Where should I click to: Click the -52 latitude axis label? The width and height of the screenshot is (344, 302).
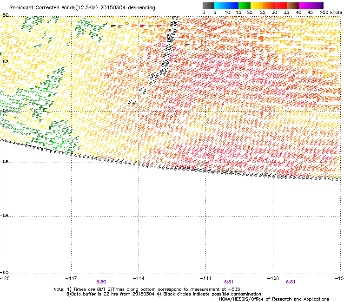point(4,62)
